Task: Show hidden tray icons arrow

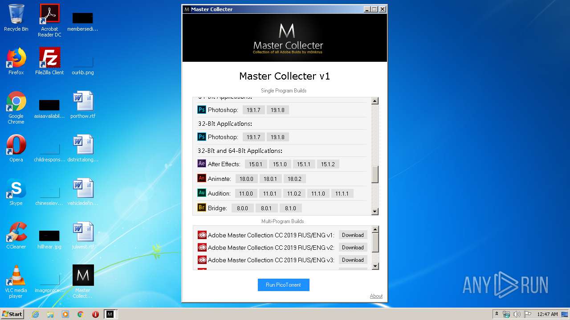Action: [497, 314]
